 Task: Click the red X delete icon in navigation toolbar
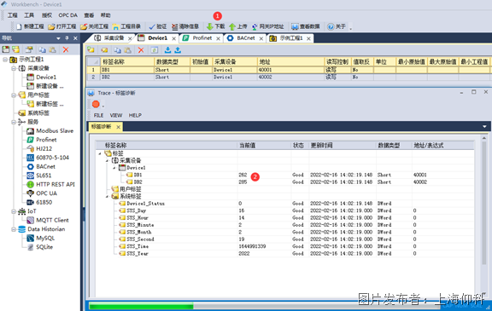[66, 49]
